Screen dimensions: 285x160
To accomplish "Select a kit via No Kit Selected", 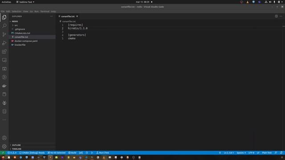I will [57, 153].
